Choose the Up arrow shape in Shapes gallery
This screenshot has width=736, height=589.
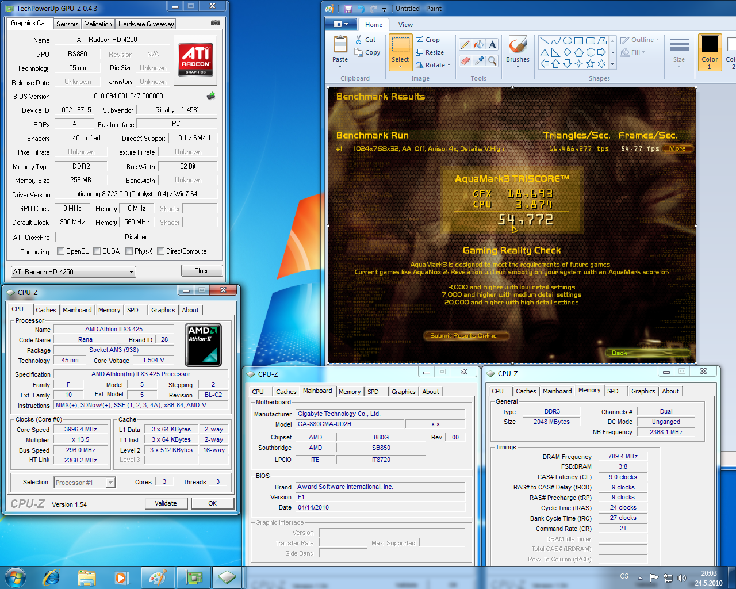(555, 64)
